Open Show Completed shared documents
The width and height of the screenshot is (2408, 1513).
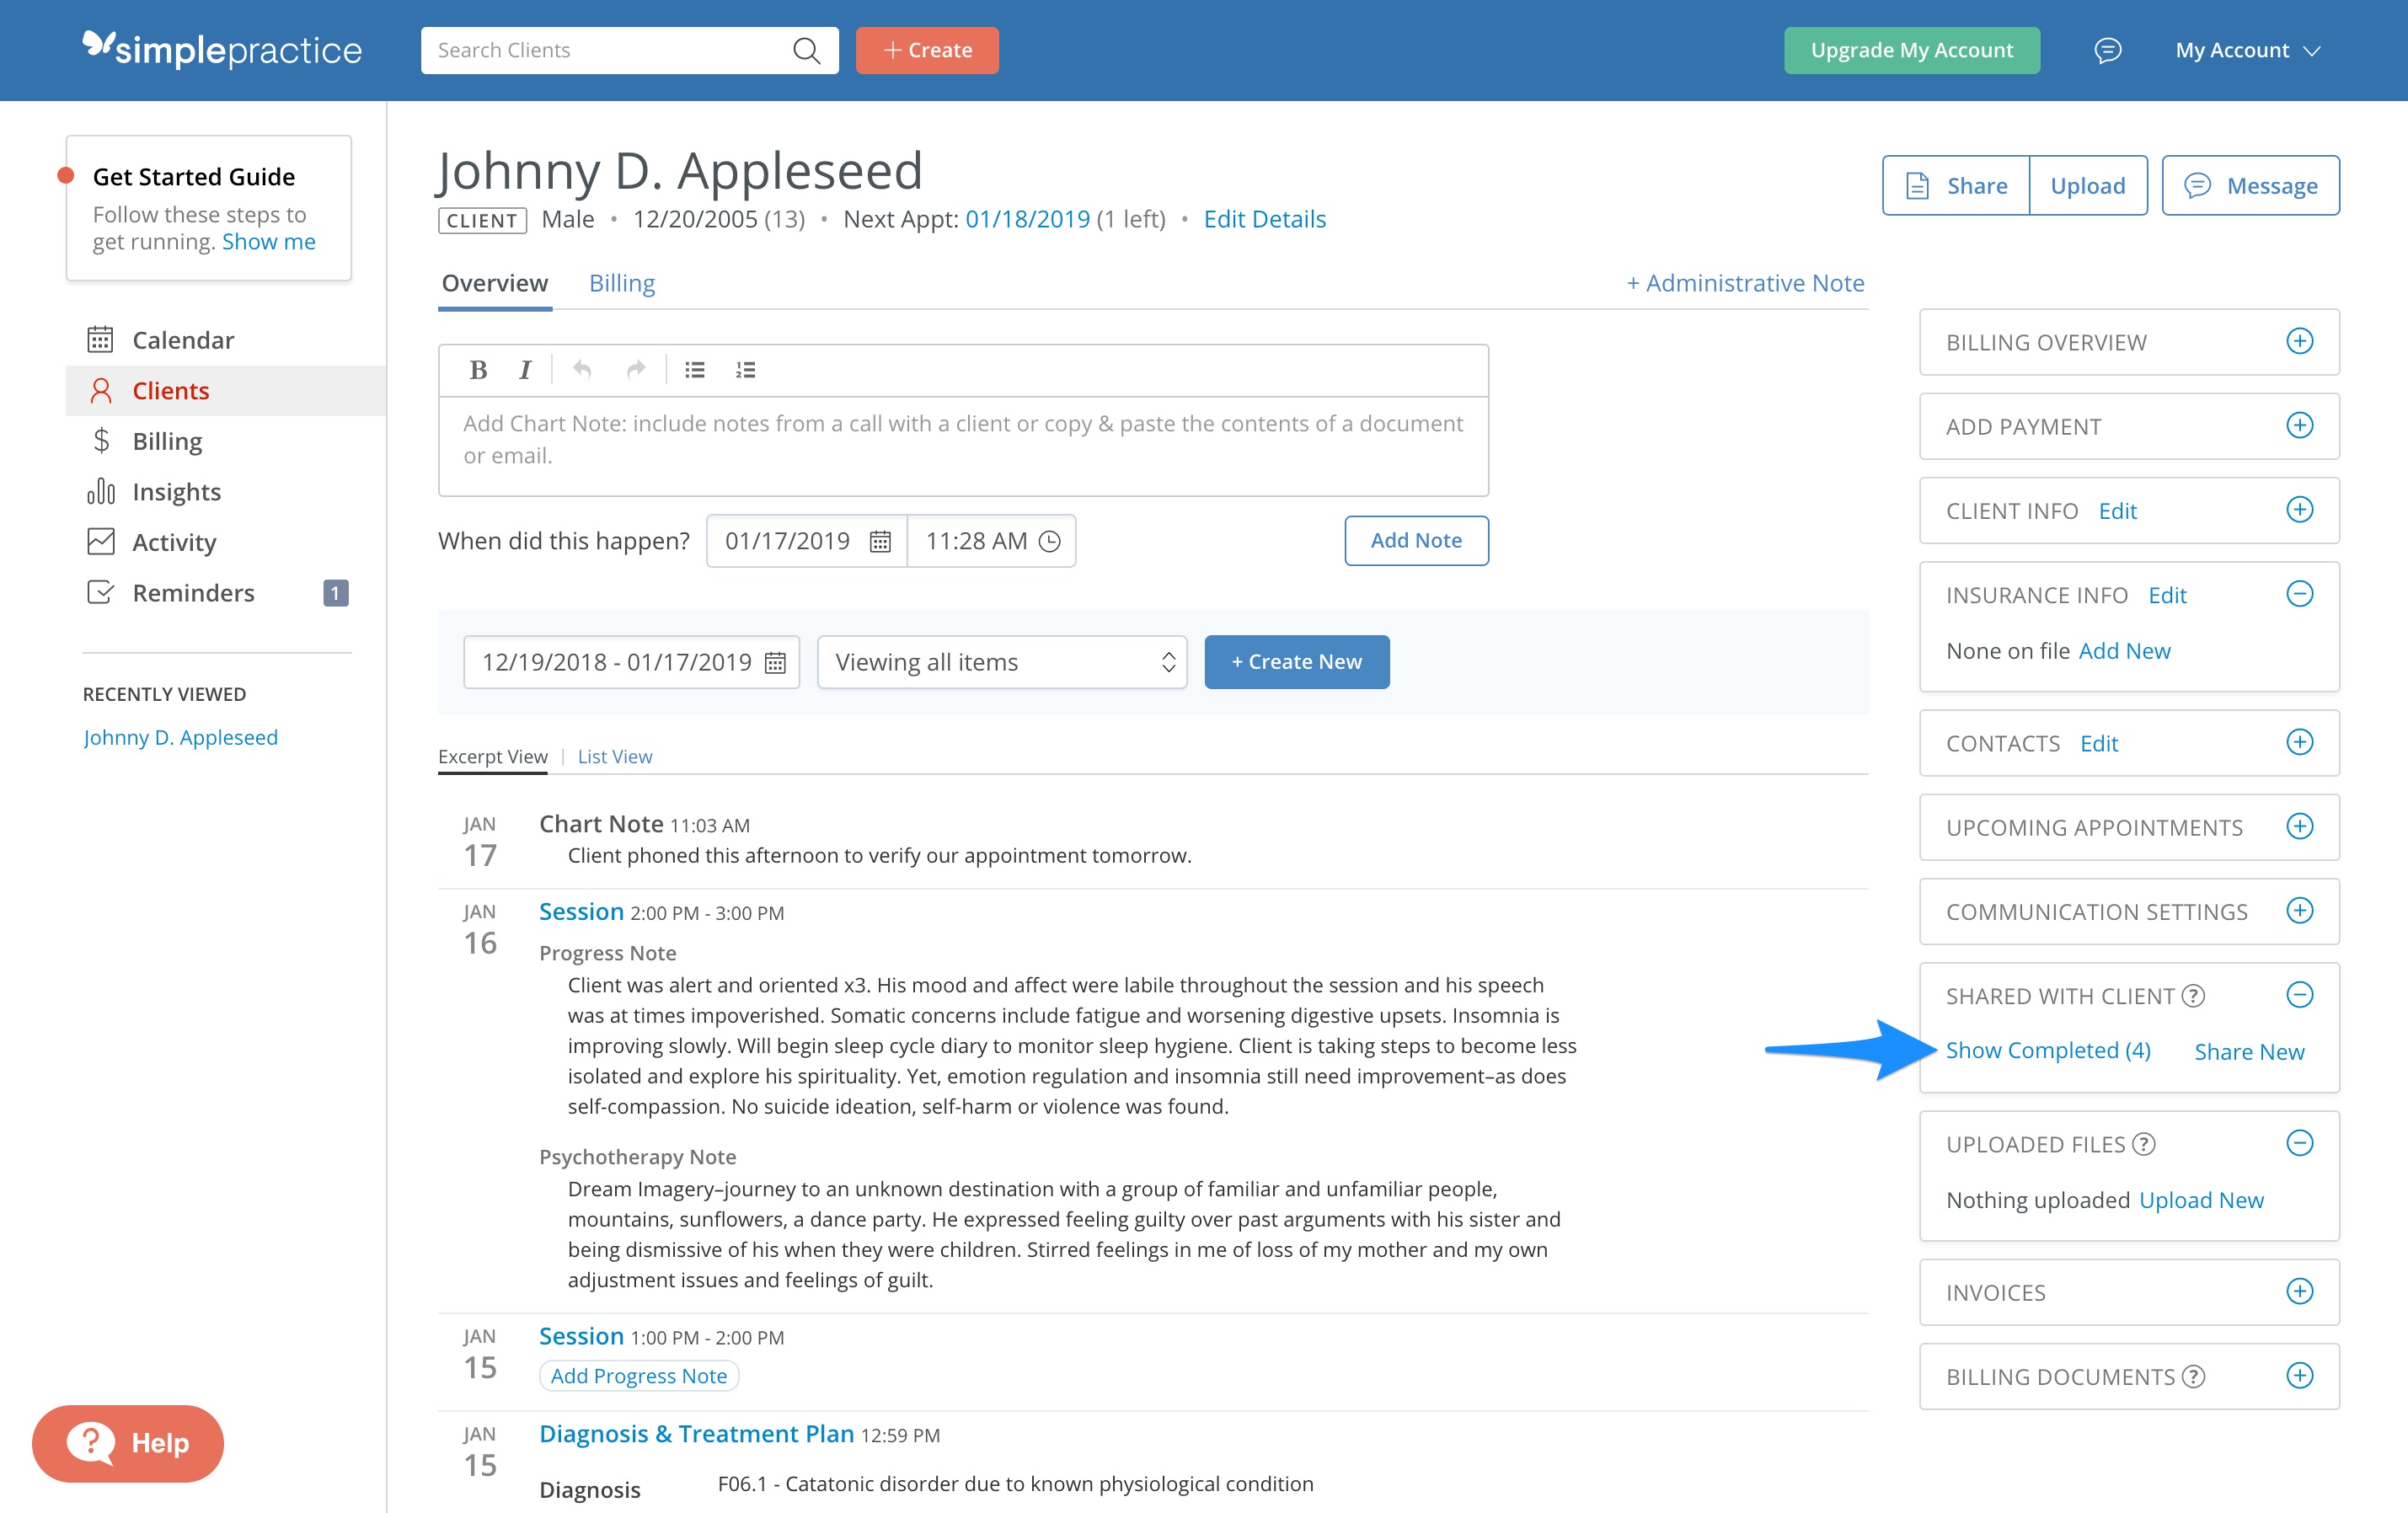point(2048,1050)
